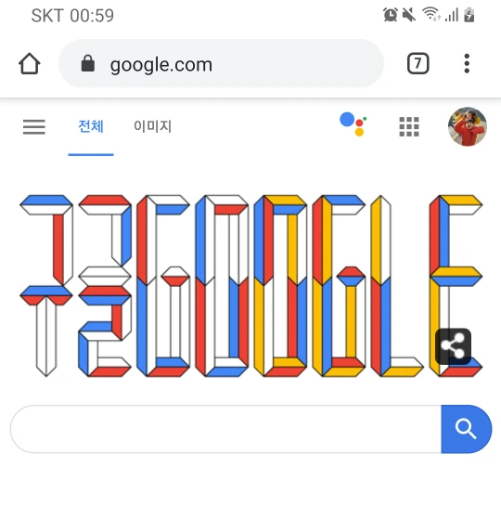
Task: Tap the alarm icon in status bar
Action: pos(391,15)
